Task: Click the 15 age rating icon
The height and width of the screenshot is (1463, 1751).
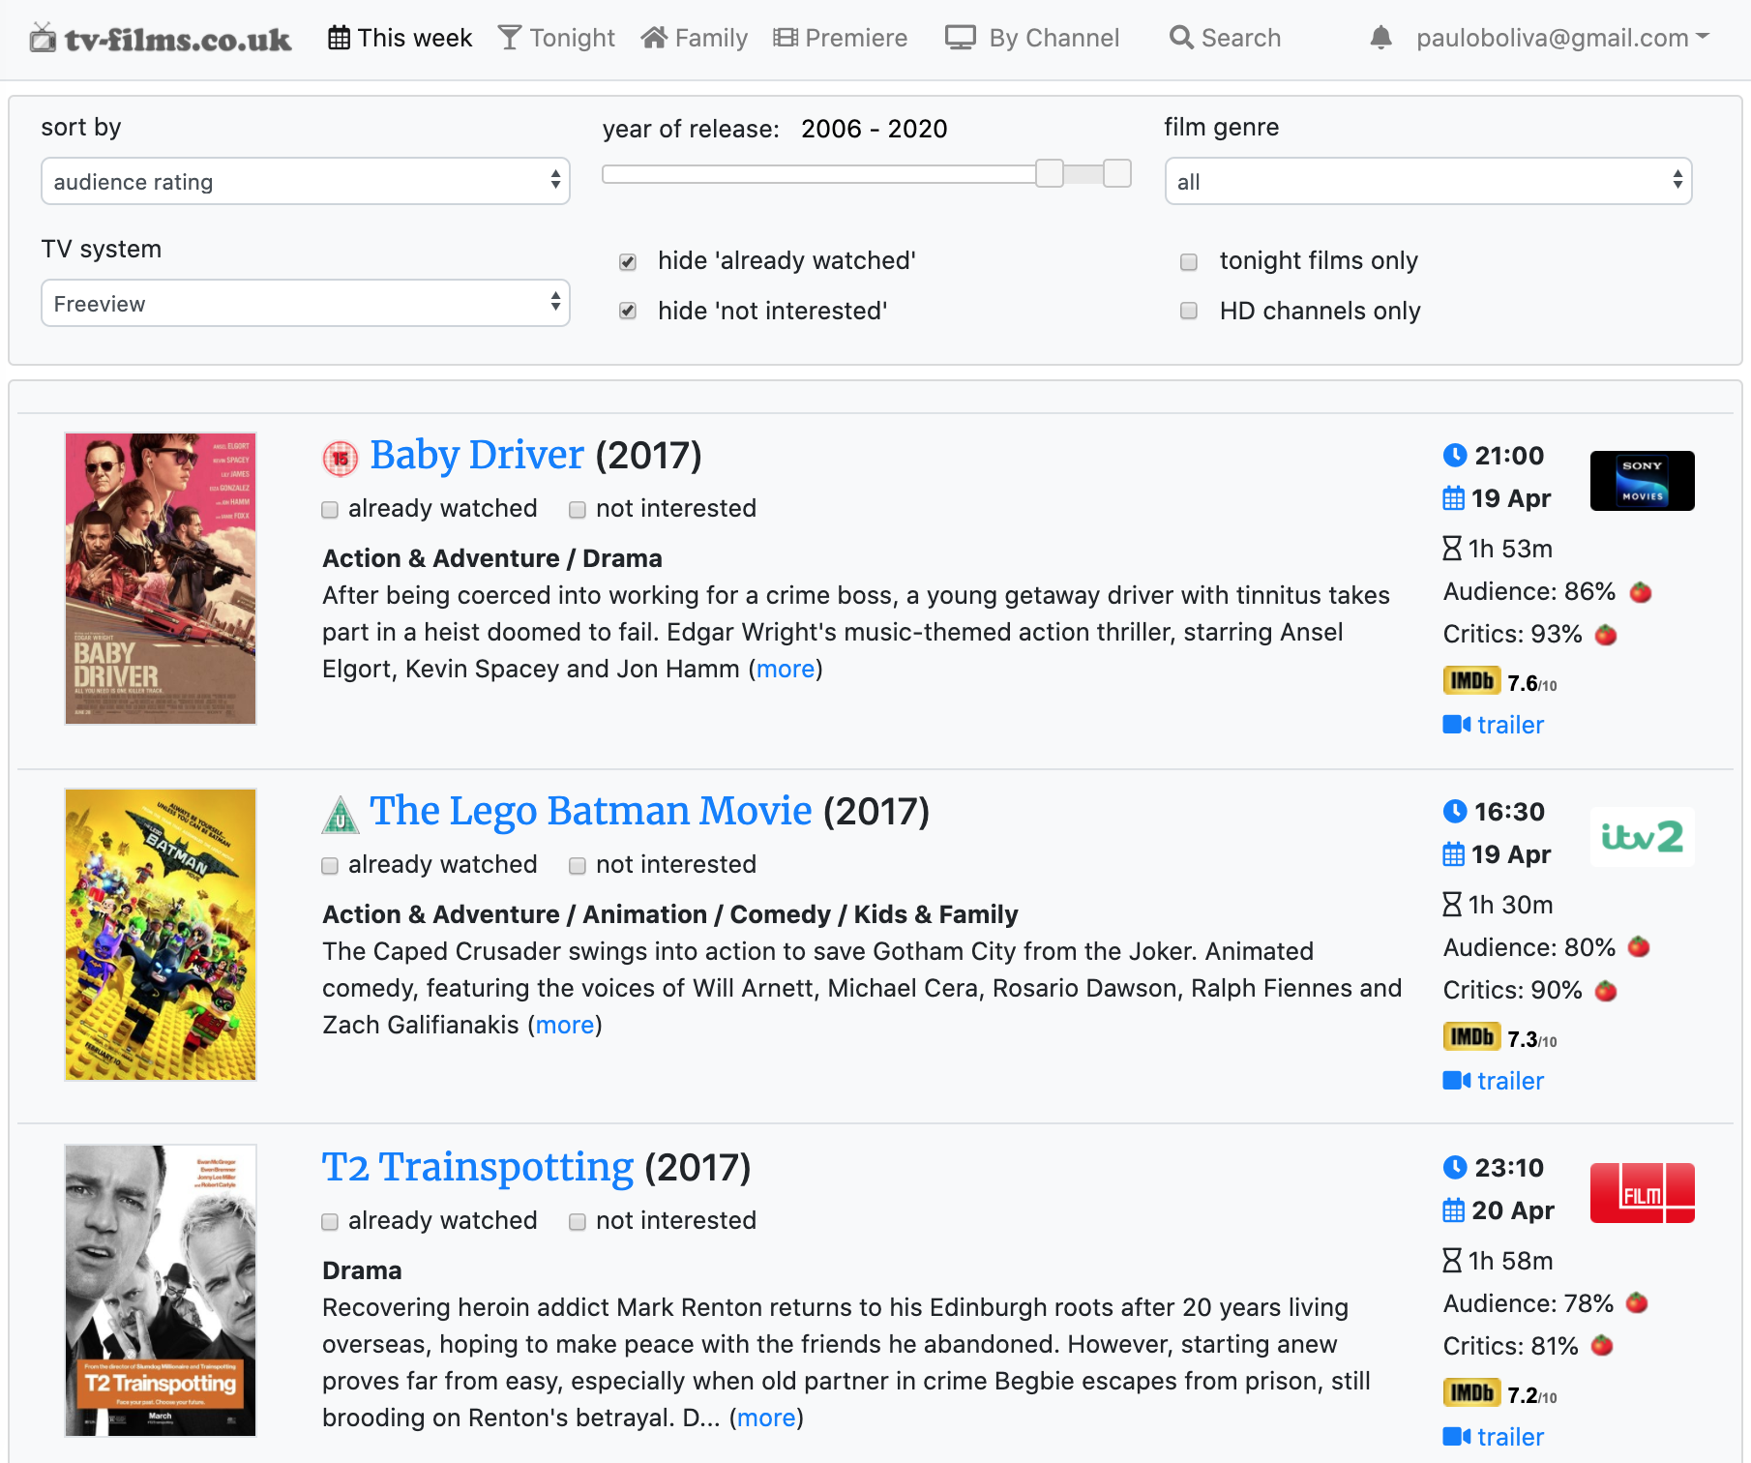Action: 341,458
